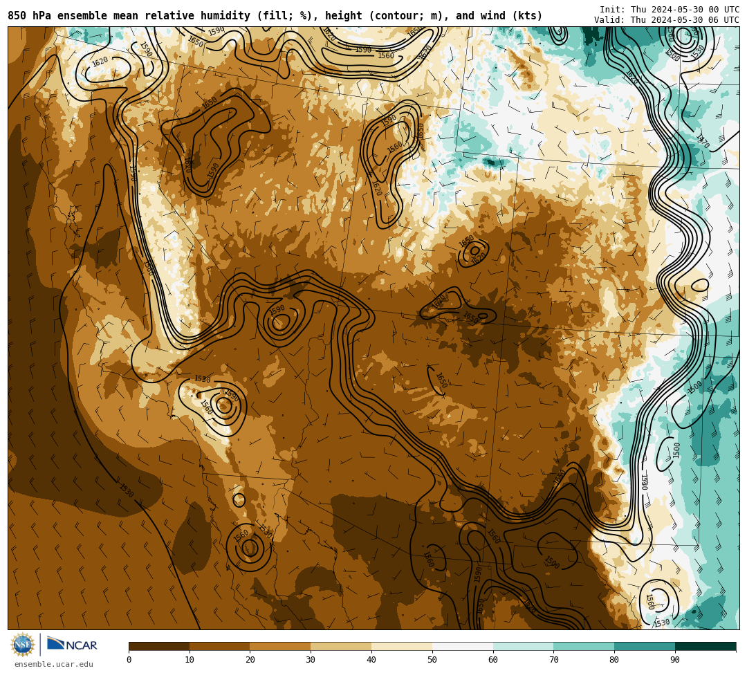Pick the darkest green 90–100% colorbar segment
747x673 pixels.
[x=705, y=646]
